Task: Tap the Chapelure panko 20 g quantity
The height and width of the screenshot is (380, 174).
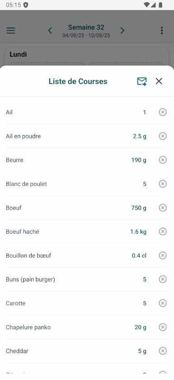Action: click(141, 327)
